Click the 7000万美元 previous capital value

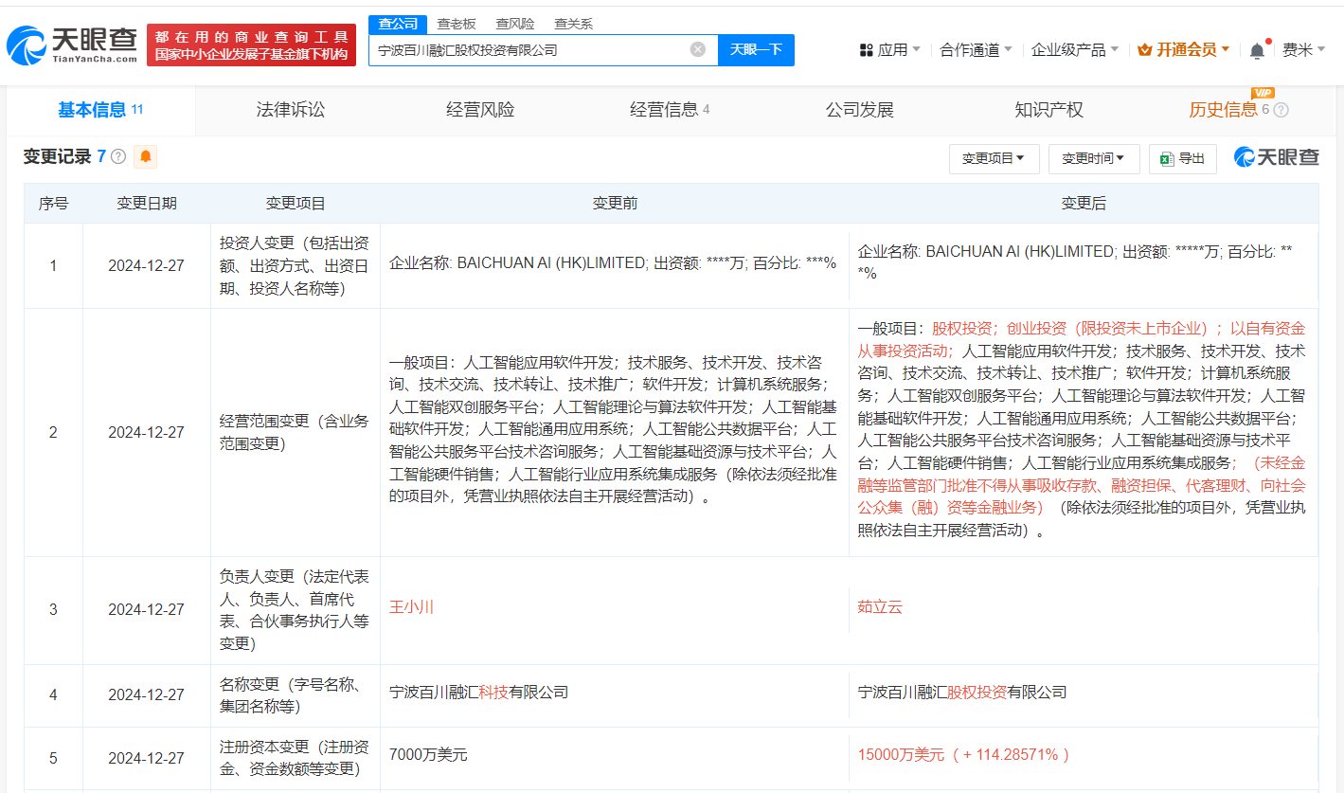click(x=428, y=755)
